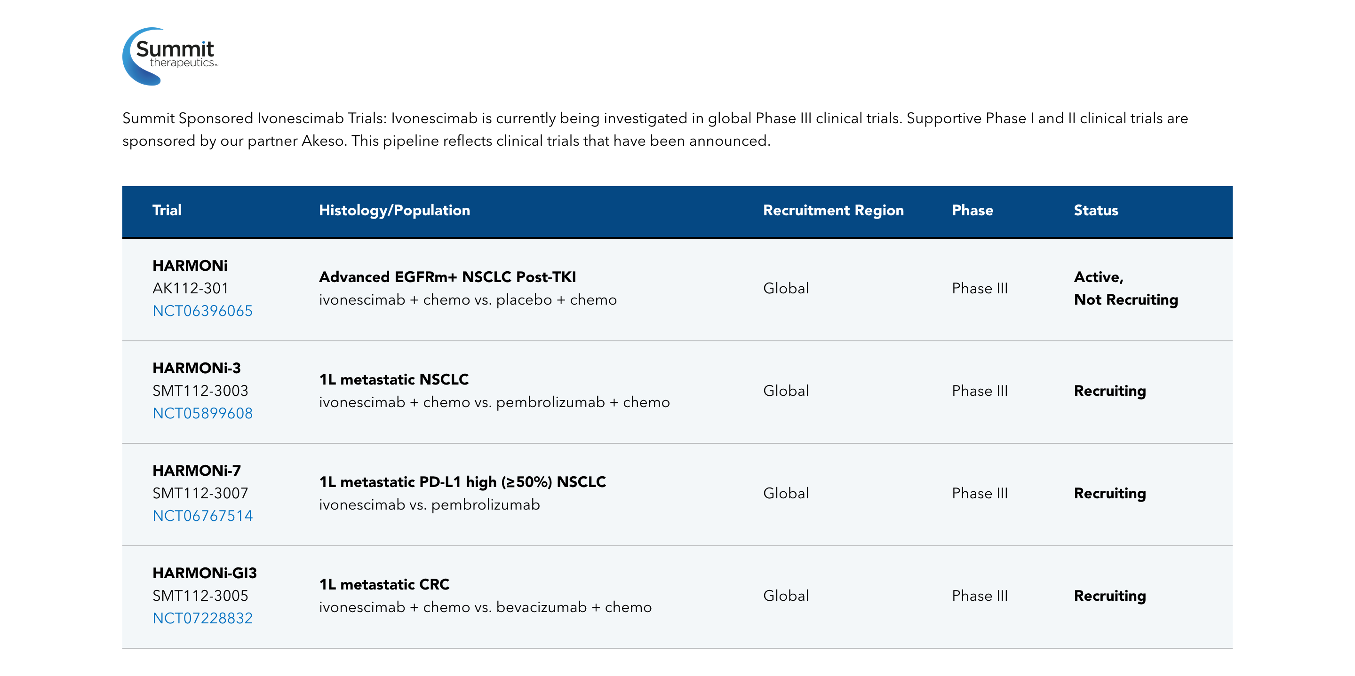Click the Status column header
The height and width of the screenshot is (676, 1355).
(x=1095, y=210)
